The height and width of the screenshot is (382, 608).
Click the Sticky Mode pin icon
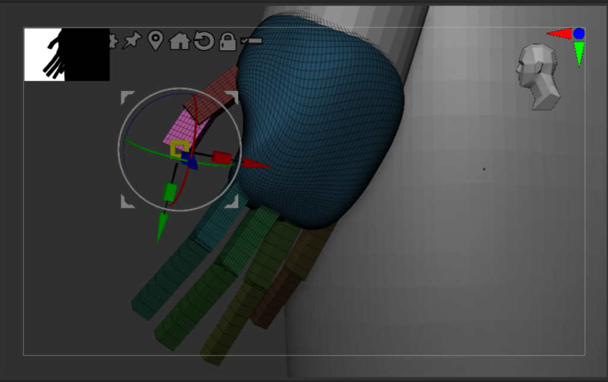132,41
